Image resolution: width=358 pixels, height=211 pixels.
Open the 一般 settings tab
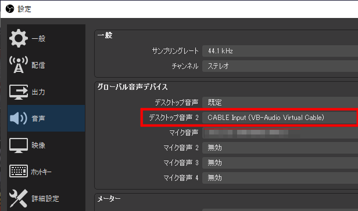click(46, 38)
